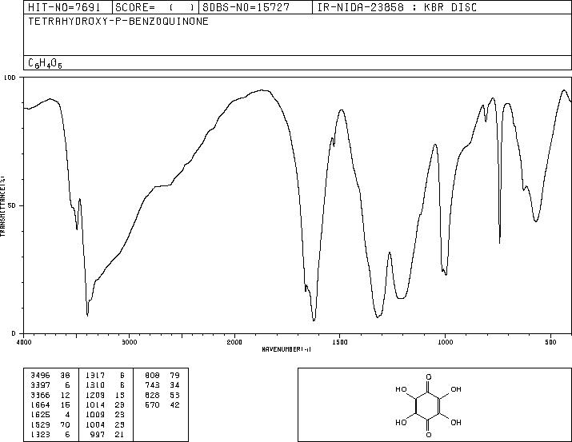Click intensity 70 beside peak 1529

click(x=65, y=424)
